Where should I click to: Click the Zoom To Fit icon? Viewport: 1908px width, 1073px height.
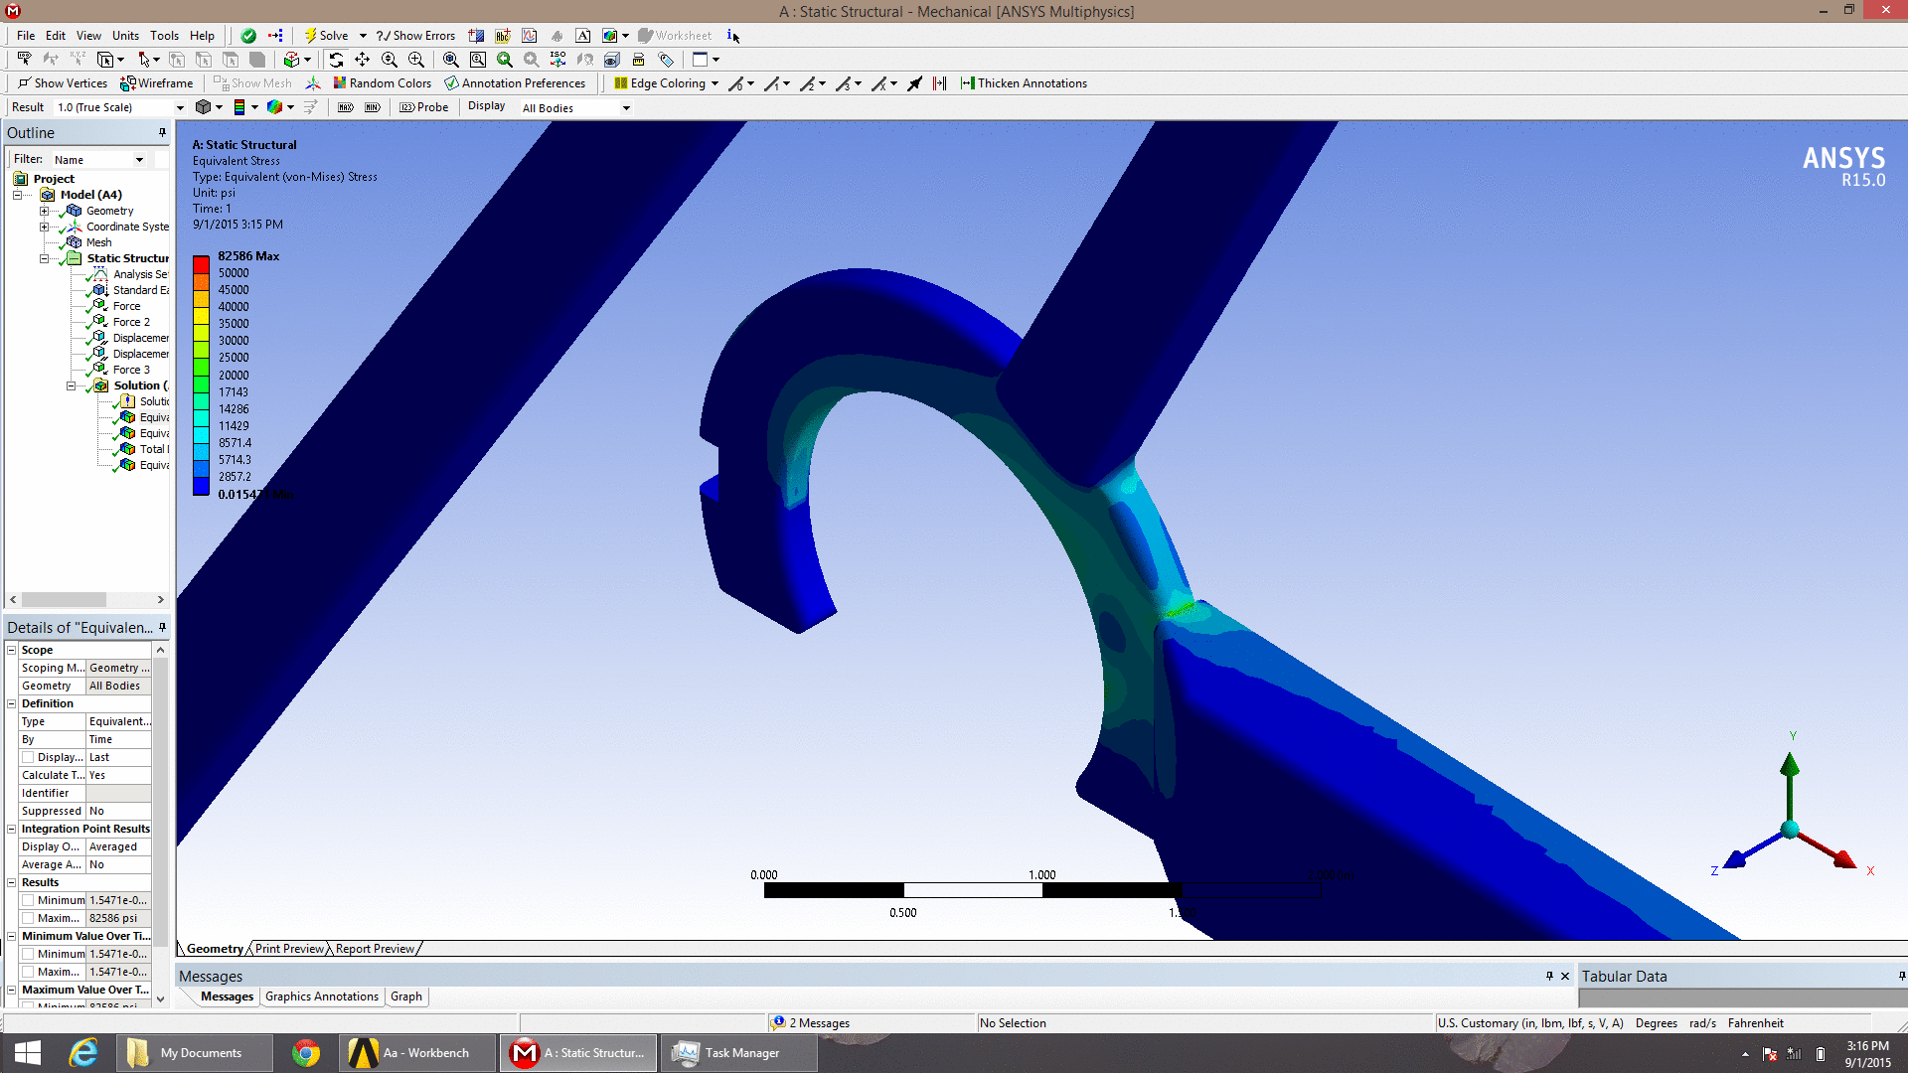click(x=451, y=60)
